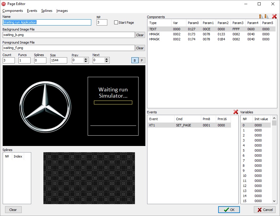Click the variables scrollbar thumb
Viewport: 280px width, 216px height.
coord(274,123)
